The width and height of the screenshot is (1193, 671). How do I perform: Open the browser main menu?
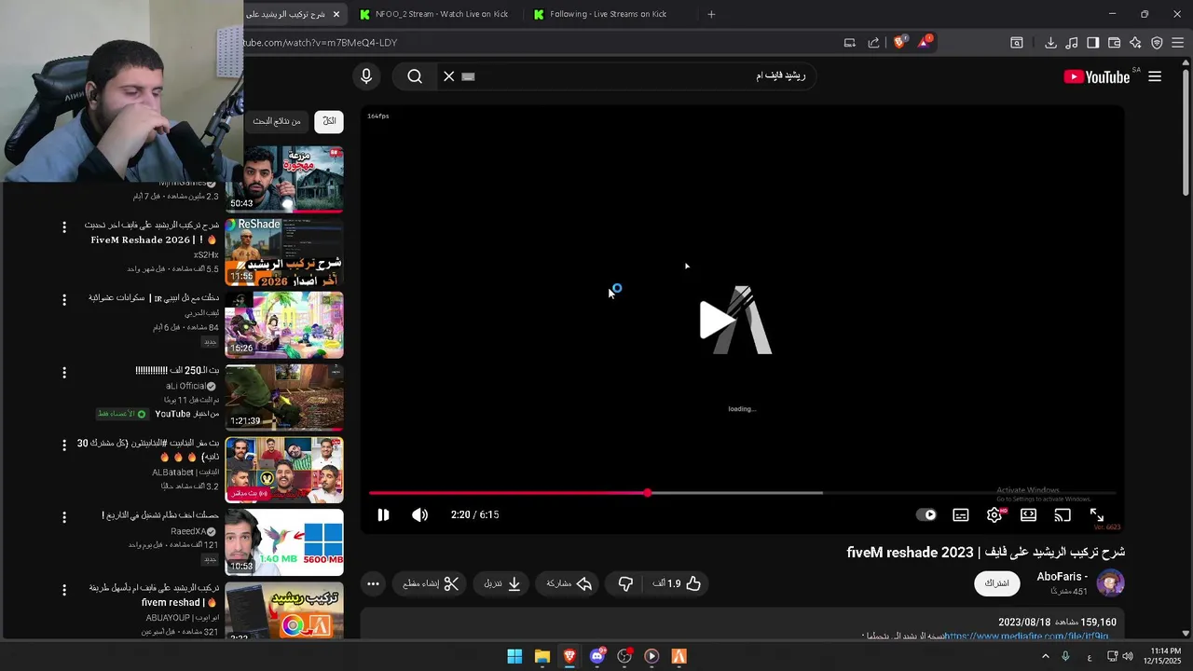tap(1177, 42)
